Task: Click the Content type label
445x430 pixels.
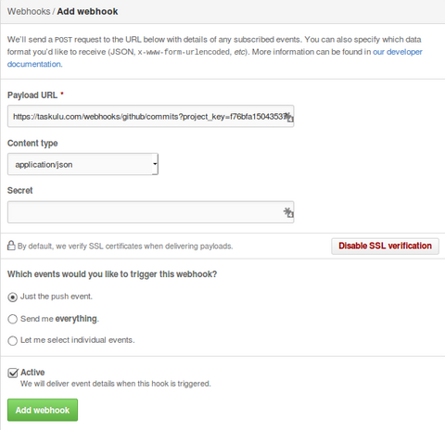Action: click(x=32, y=144)
